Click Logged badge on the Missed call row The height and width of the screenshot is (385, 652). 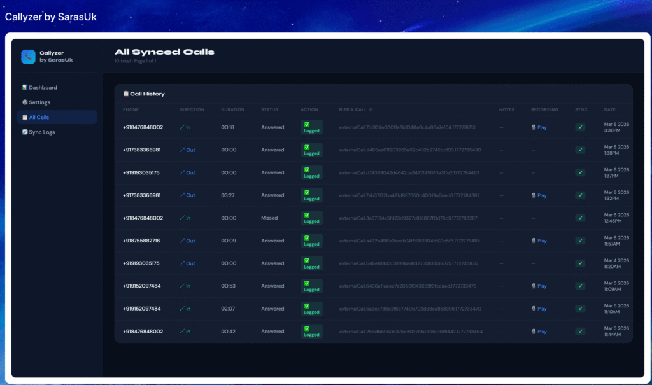tap(311, 218)
